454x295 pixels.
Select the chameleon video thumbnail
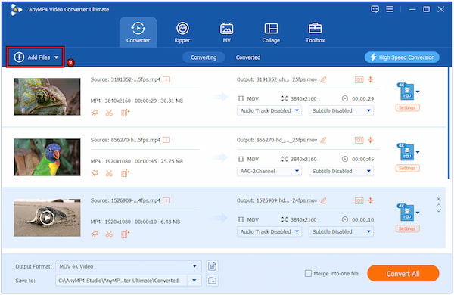pos(47,97)
